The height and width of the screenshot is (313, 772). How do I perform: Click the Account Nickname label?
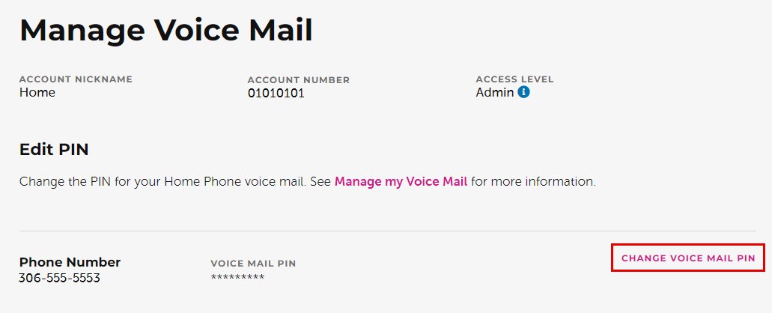pos(76,79)
